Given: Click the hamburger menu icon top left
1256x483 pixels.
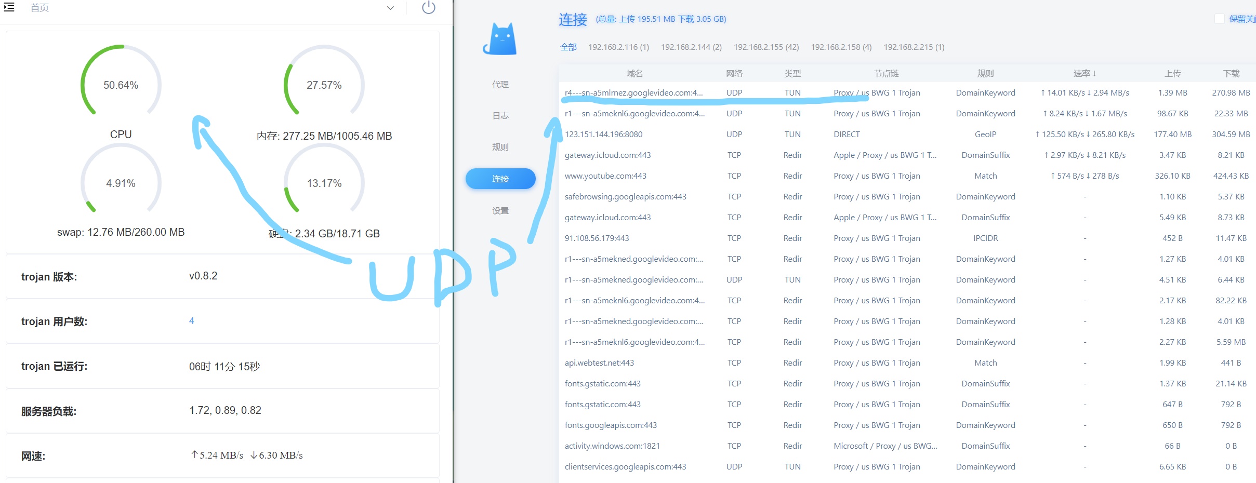Looking at the screenshot, I should coord(9,8).
